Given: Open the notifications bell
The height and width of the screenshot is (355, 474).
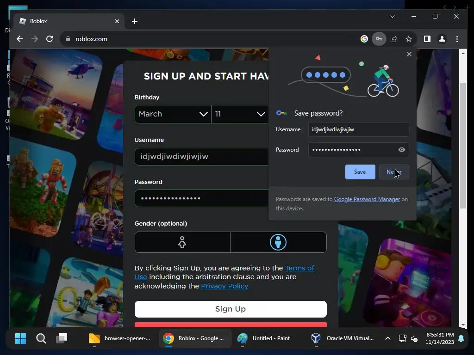Looking at the screenshot, I should (462, 338).
